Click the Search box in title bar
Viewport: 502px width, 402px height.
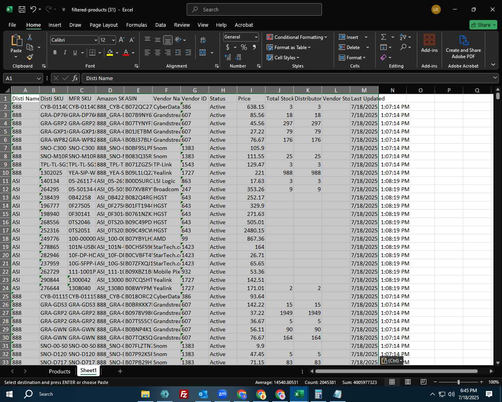point(254,9)
